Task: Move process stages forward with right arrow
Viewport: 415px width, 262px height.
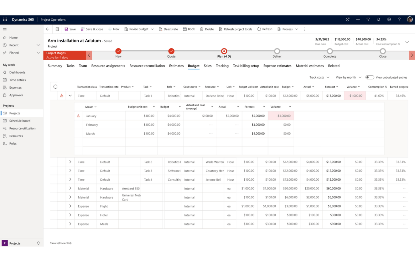Action: point(412,55)
